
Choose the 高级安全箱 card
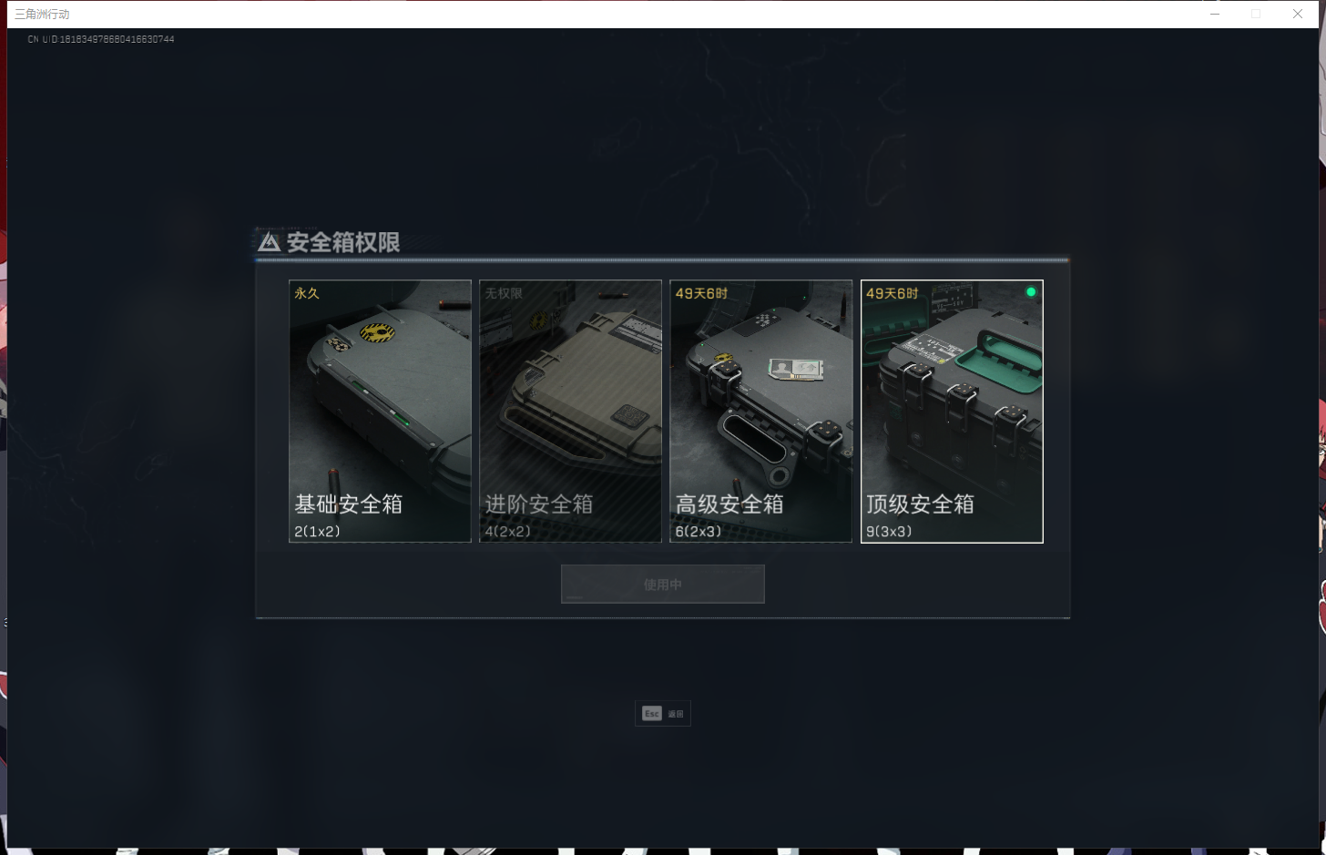(761, 411)
